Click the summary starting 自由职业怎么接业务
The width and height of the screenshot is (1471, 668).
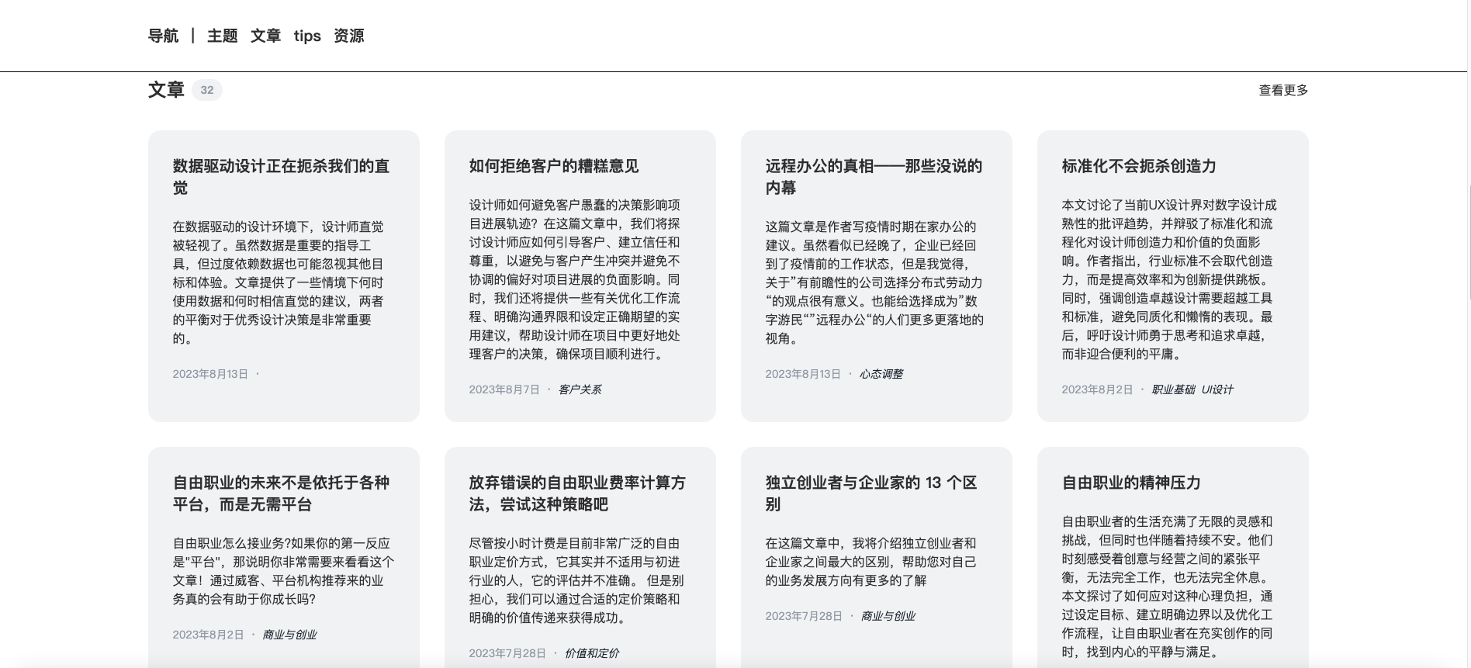click(x=283, y=571)
